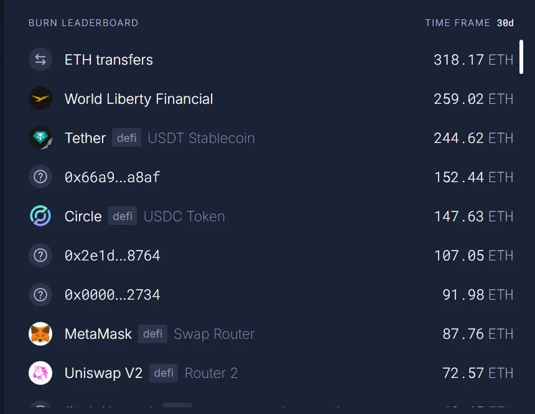
Task: Open the 0x66a9...a8af address link
Action: click(112, 177)
